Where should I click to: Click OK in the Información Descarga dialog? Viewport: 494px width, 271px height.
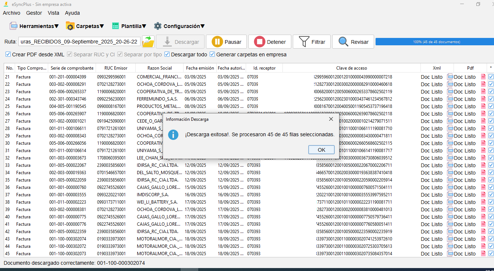tap(321, 150)
